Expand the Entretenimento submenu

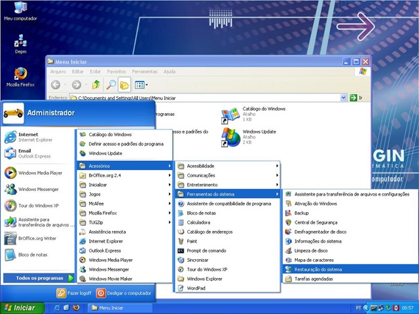coord(228,184)
